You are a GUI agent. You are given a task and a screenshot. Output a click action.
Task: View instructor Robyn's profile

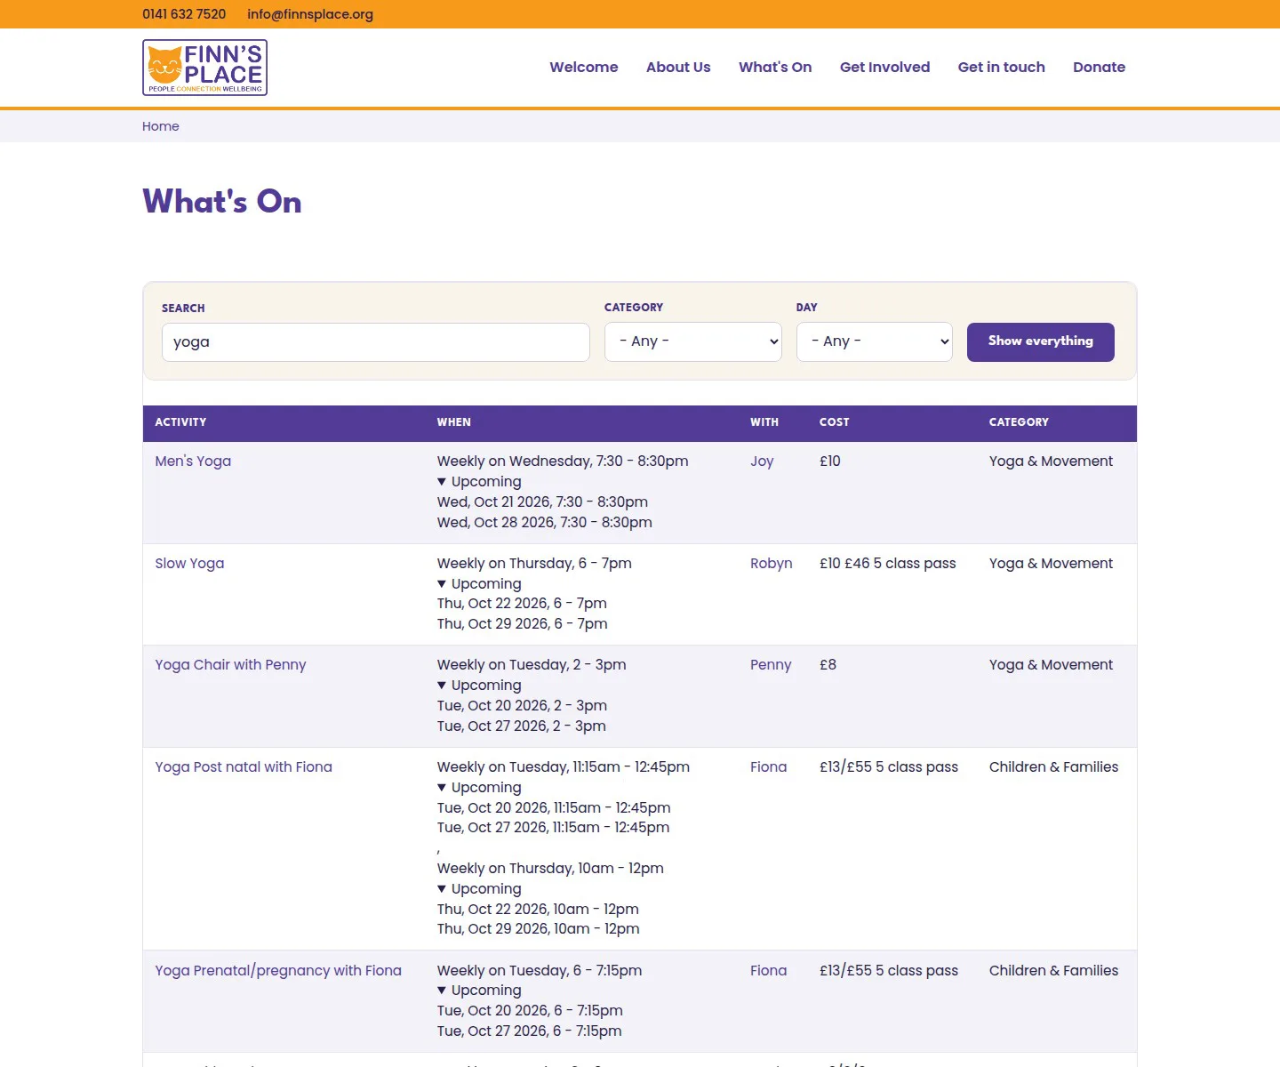coord(772,564)
